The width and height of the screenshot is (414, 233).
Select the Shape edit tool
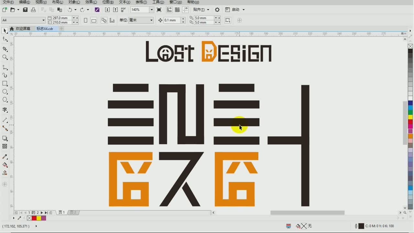[x=5, y=39]
